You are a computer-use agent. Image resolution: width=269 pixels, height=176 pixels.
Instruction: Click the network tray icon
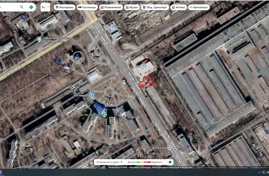[264, 172]
